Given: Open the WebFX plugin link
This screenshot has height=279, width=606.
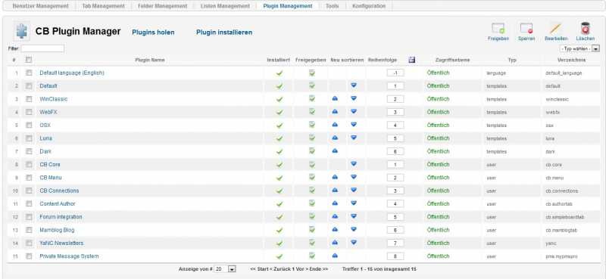Looking at the screenshot, I should tap(48, 112).
